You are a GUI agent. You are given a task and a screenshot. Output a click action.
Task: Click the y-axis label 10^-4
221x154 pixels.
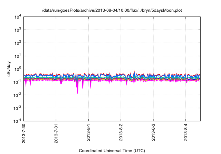17,121
